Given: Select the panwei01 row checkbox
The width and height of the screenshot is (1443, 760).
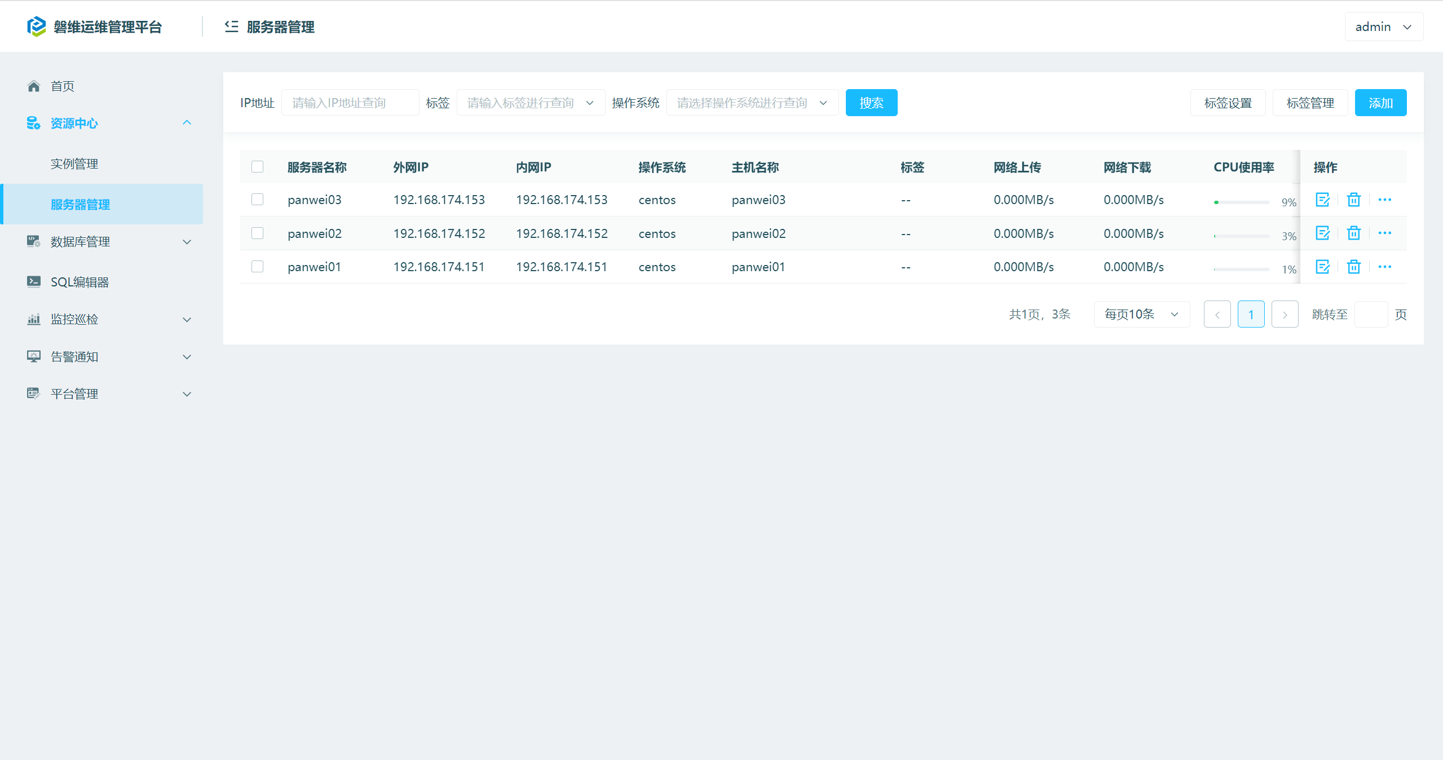Looking at the screenshot, I should (x=257, y=267).
